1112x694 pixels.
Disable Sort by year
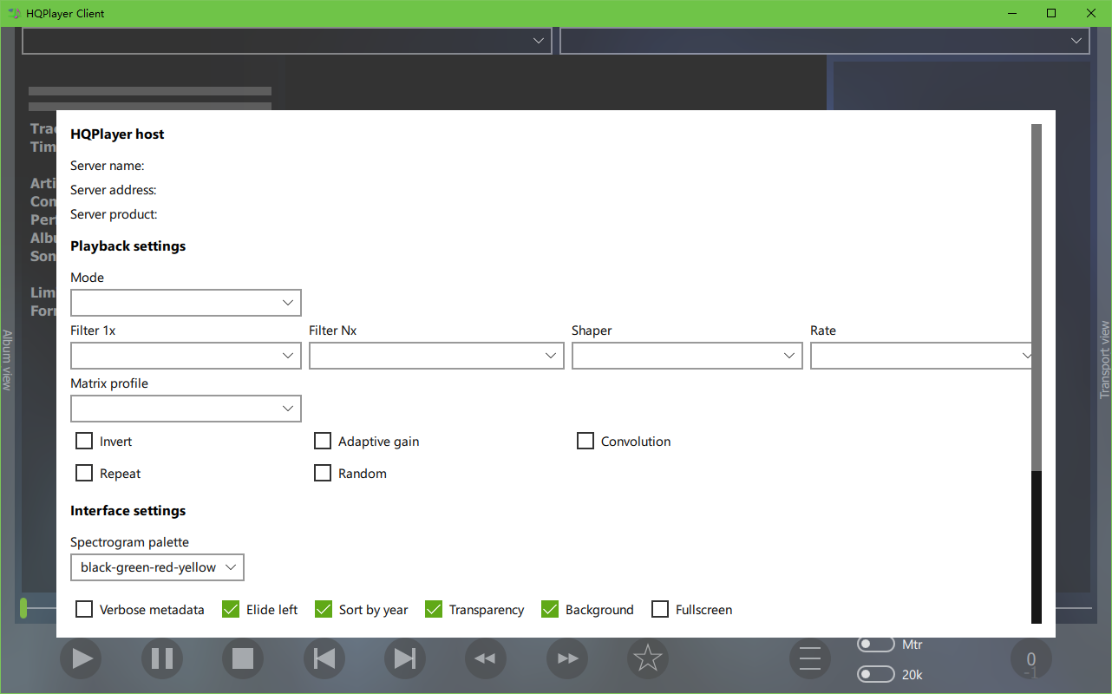click(x=324, y=609)
